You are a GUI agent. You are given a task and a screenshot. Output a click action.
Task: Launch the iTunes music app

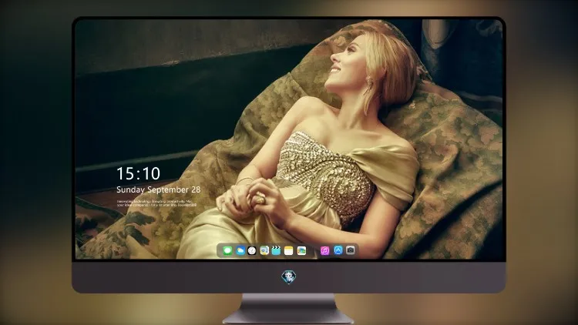(324, 251)
